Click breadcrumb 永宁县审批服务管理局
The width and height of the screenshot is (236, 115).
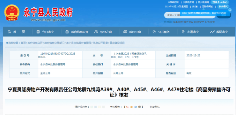click(78, 43)
